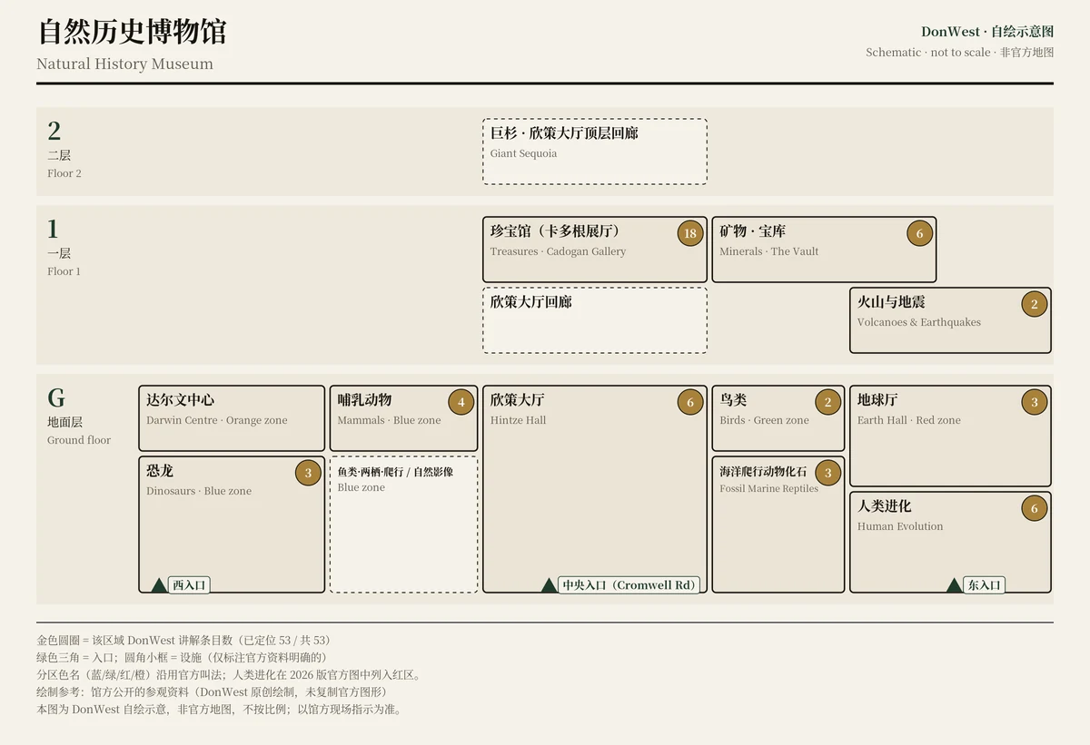Viewport: 1090px width, 745px height.
Task: Open the 达尔文中心 Darwin Centre room
Action: 232,418
